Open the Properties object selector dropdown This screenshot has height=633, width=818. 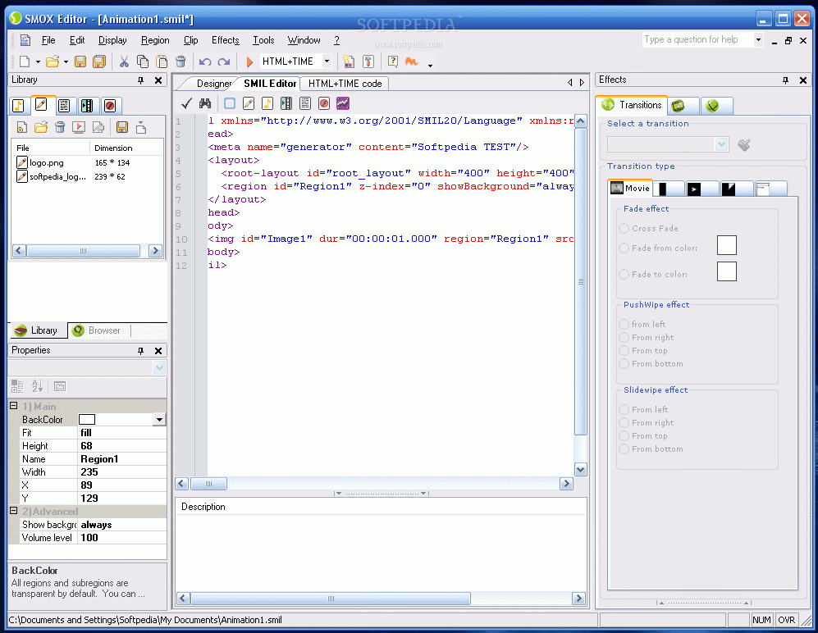click(160, 368)
